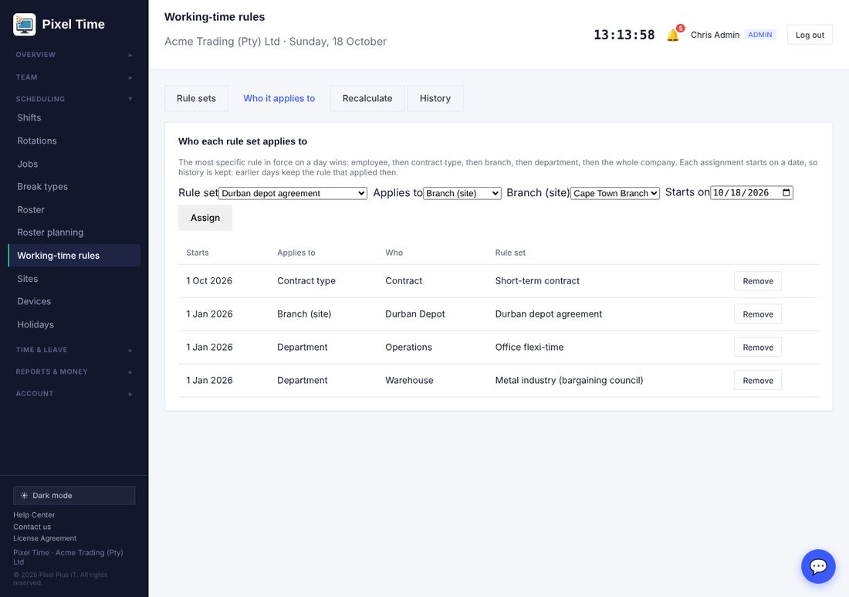The image size is (849, 597).
Task: Remove the Metal industry assignment
Action: pyautogui.click(x=757, y=380)
